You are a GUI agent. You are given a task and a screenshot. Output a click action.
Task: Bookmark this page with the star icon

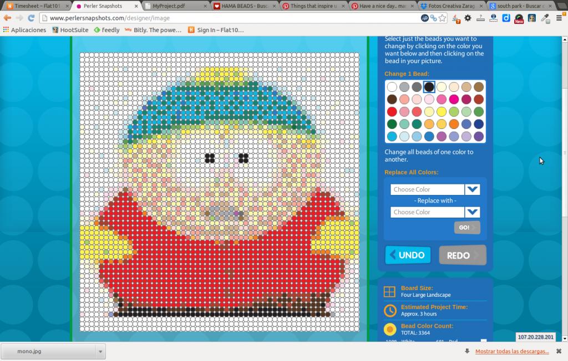[442, 18]
